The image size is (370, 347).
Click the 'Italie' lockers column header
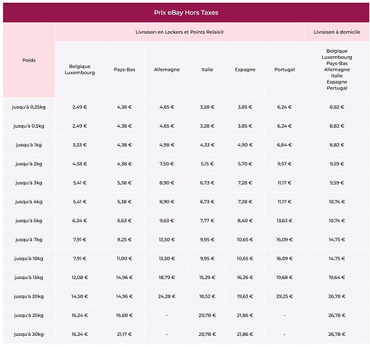point(207,69)
